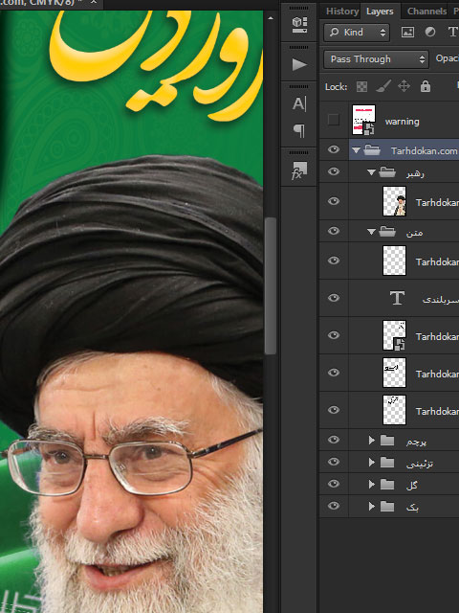Expand the گل group
The image size is (459, 613).
click(x=372, y=485)
